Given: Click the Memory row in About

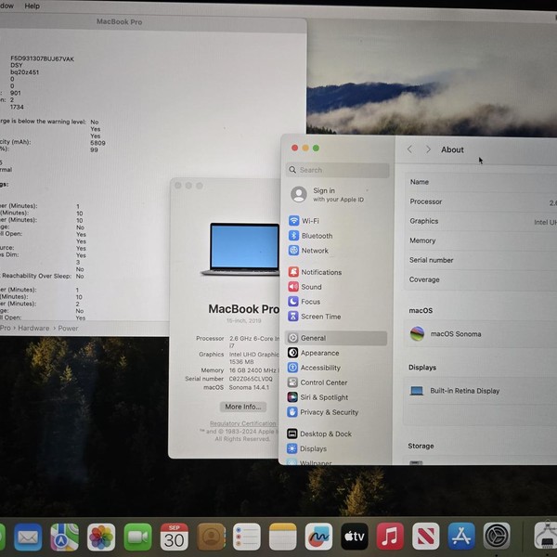Looking at the screenshot, I should click(x=481, y=240).
